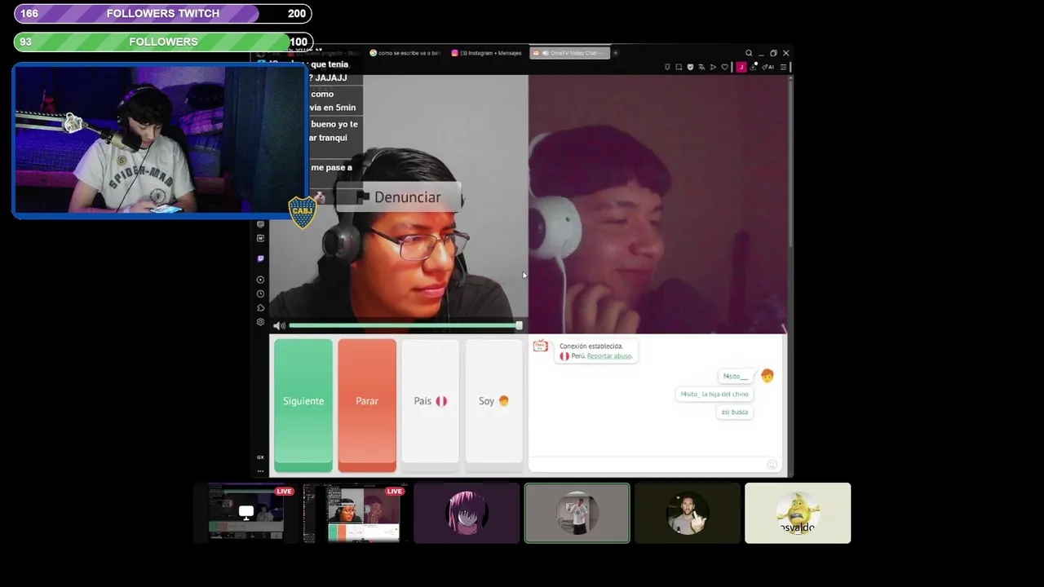Select the osvaldo participant tile
This screenshot has height=587, width=1044.
pos(798,513)
